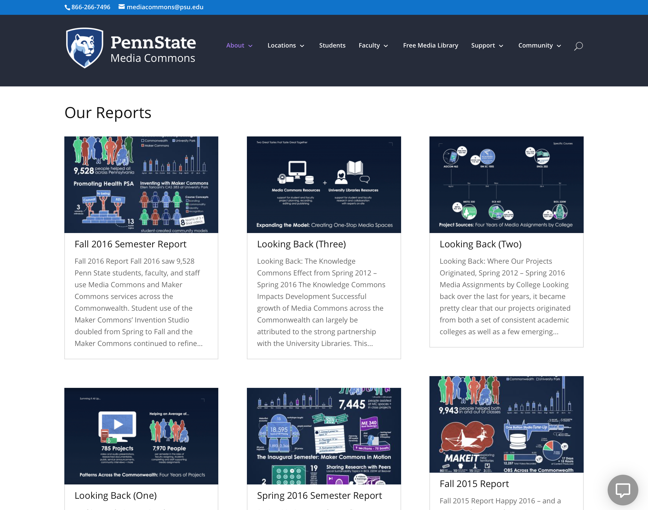This screenshot has height=510, width=648.
Task: Open Fall 2016 Semester Report title
Action: pos(130,244)
